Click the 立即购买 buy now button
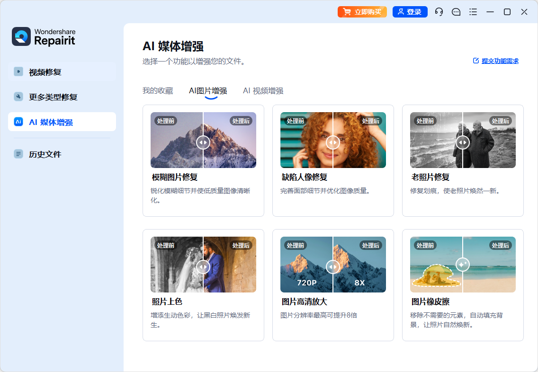 [362, 12]
